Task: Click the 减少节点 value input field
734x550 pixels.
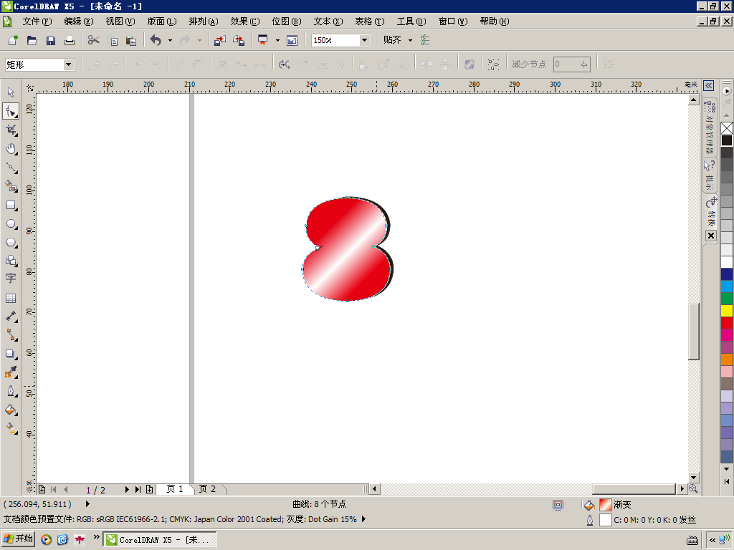Action: (x=571, y=64)
